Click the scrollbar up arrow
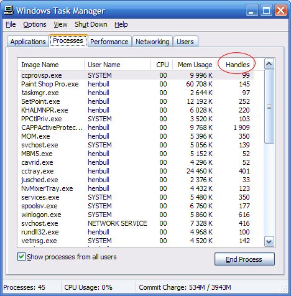The width and height of the screenshot is (291, 296). (269, 64)
